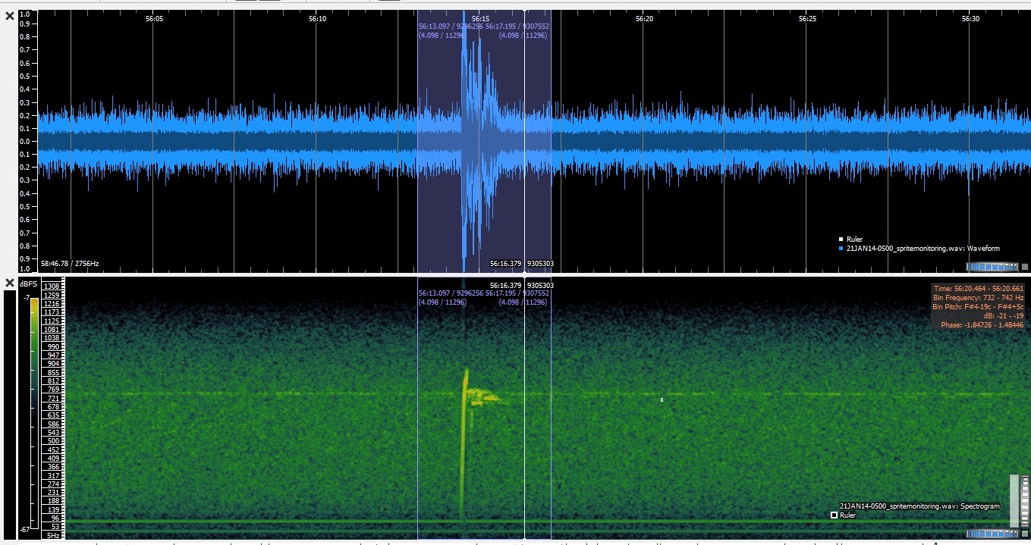This screenshot has height=545, width=1031.
Task: Adjust the spectrogram vertical zoom wheel
Action: [x=1024, y=500]
